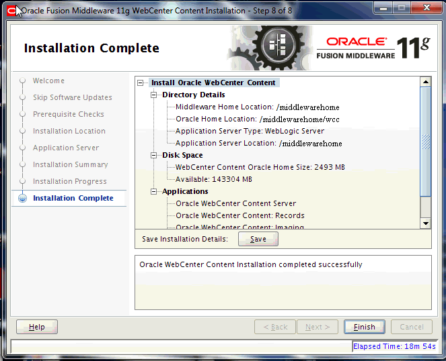Select the Directory Details label
Image resolution: width=446 pixels, height=361 pixels.
[194, 95]
